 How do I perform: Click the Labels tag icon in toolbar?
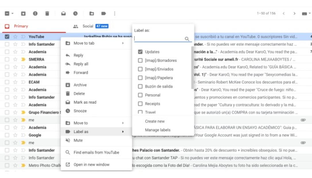pyautogui.click(x=104, y=13)
